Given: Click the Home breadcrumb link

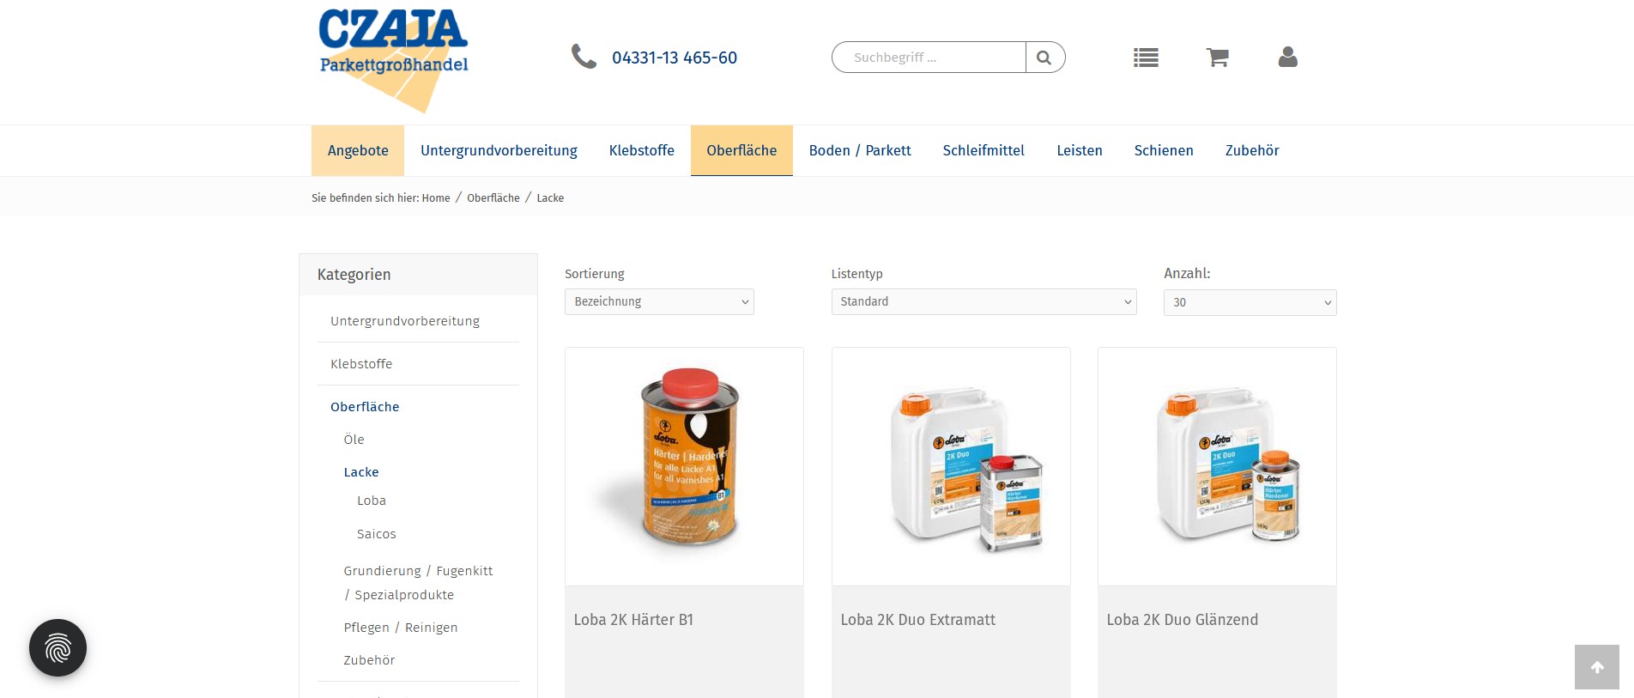Looking at the screenshot, I should point(436,197).
